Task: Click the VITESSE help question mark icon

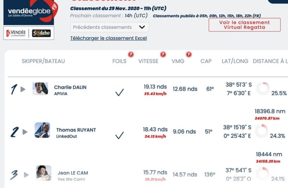Action: coord(163,54)
